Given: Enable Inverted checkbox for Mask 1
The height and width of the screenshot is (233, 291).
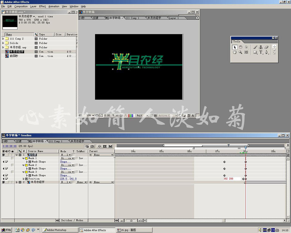Looking at the screenshot, I should pos(77,158).
